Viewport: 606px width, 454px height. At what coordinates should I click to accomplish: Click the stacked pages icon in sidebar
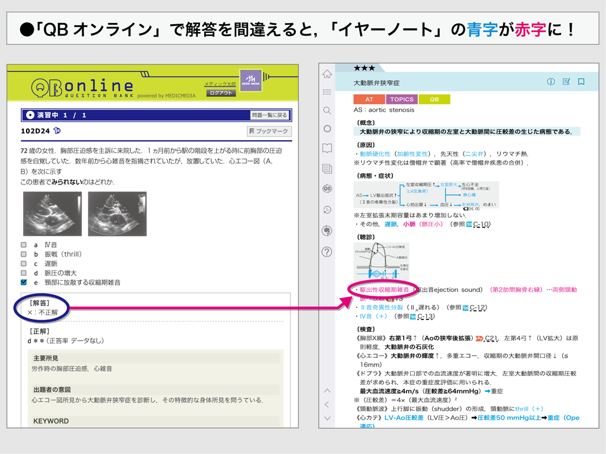pyautogui.click(x=327, y=168)
